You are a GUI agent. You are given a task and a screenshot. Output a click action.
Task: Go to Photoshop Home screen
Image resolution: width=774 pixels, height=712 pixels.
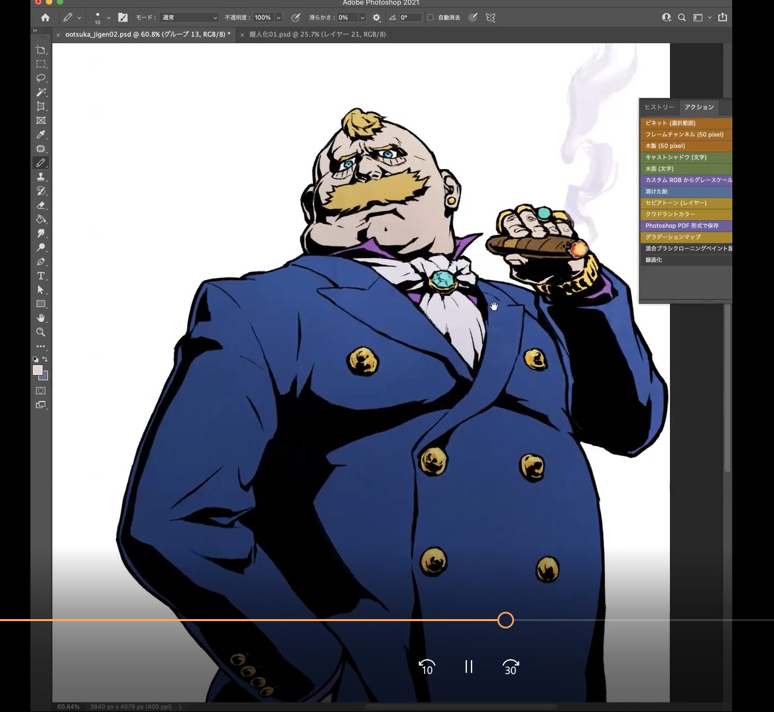tap(45, 17)
